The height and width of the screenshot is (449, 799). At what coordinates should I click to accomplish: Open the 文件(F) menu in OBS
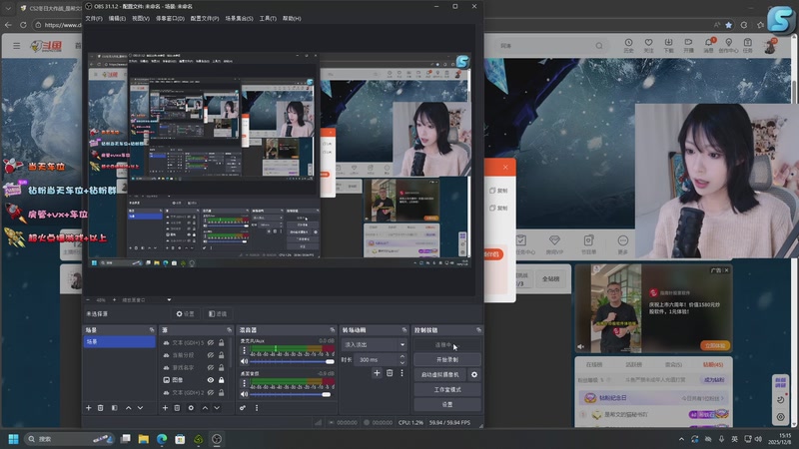[94, 18]
